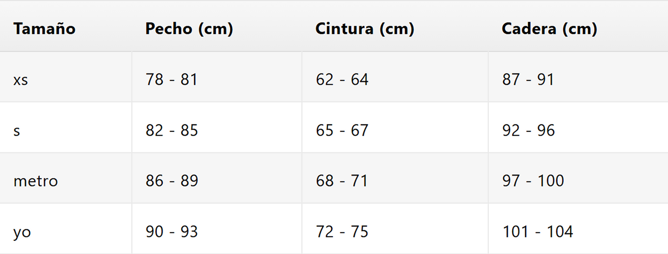Click the Cintura (cm) column header

[x=364, y=29]
